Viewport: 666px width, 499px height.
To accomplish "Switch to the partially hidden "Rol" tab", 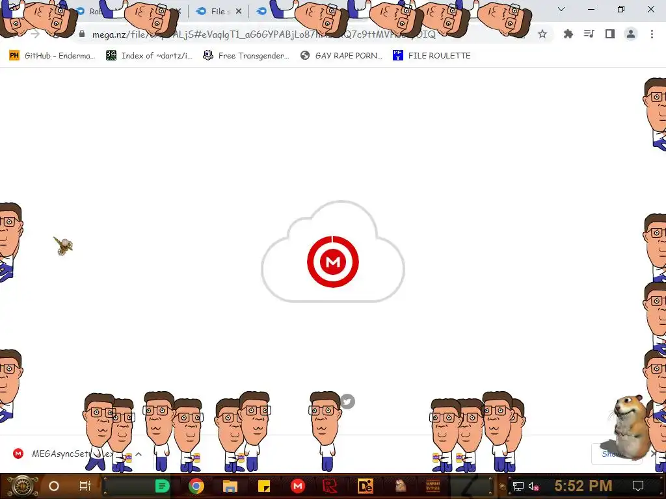I will point(94,12).
